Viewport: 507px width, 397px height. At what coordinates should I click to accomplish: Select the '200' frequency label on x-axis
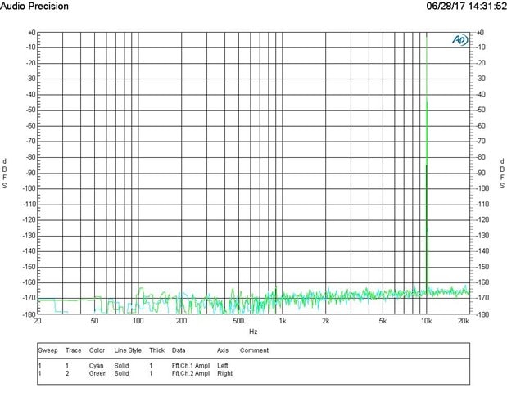(x=181, y=321)
